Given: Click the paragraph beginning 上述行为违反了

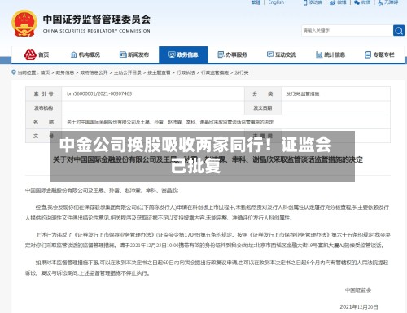Looking at the screenshot, I should 208,240.
